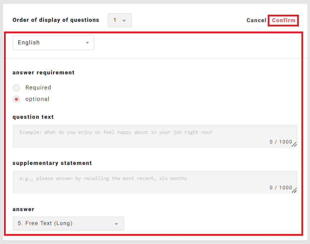The image size is (310, 244).
Task: Open the "5. Free Text (Long)" answer dropdown
Action: [68, 224]
